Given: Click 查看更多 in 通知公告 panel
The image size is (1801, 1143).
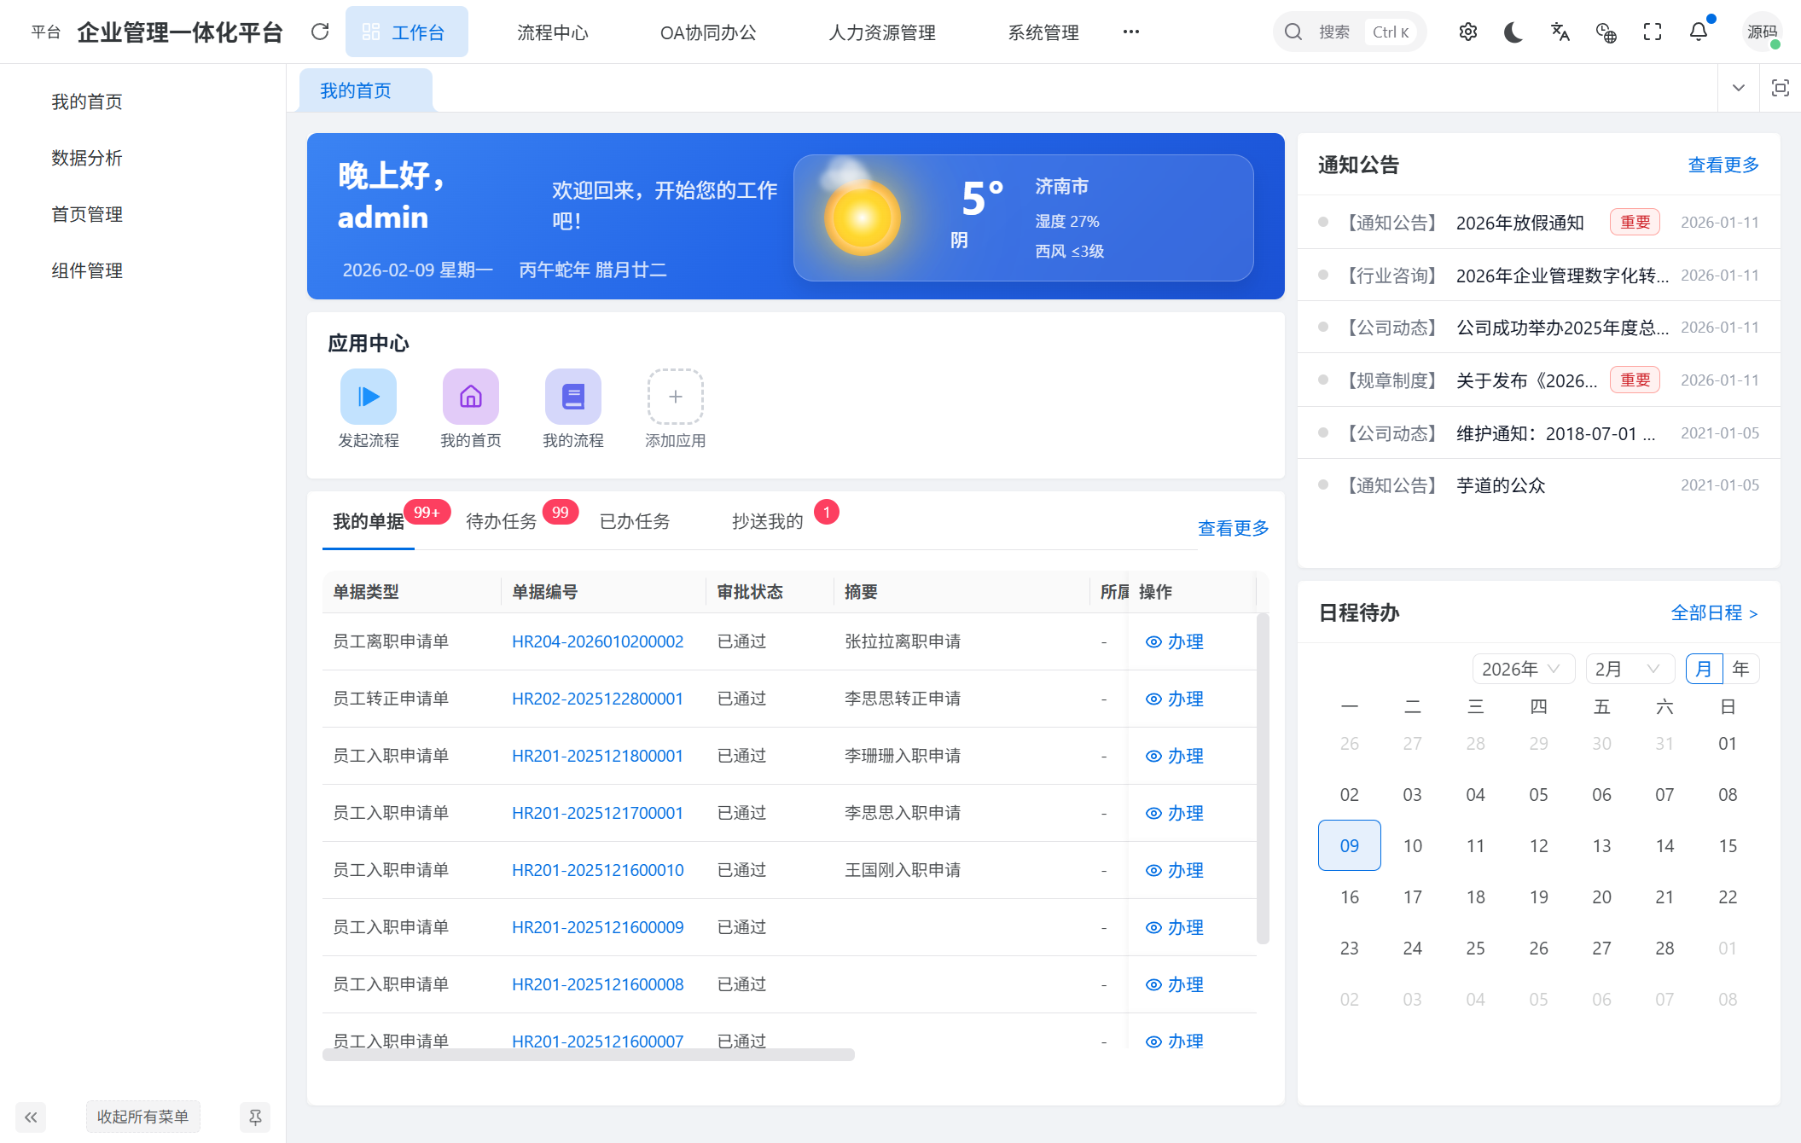Looking at the screenshot, I should tap(1723, 165).
